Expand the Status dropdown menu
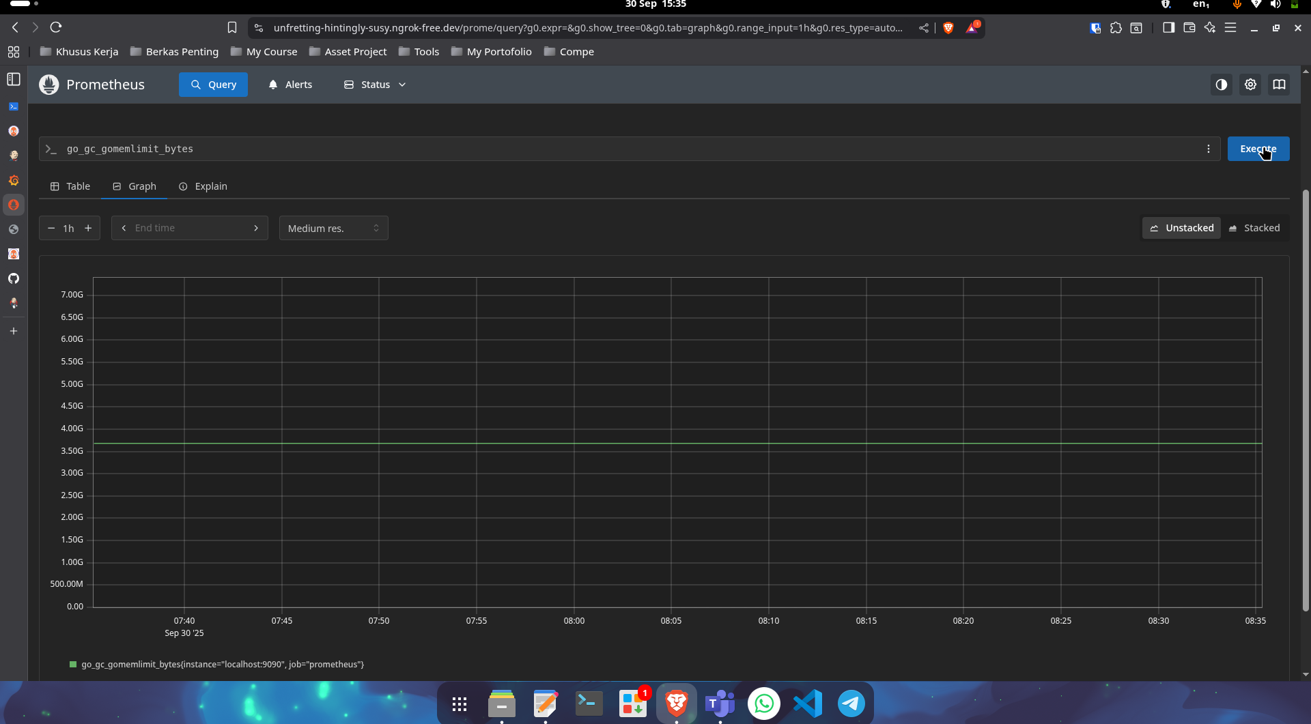Viewport: 1311px width, 724px height. (x=375, y=85)
